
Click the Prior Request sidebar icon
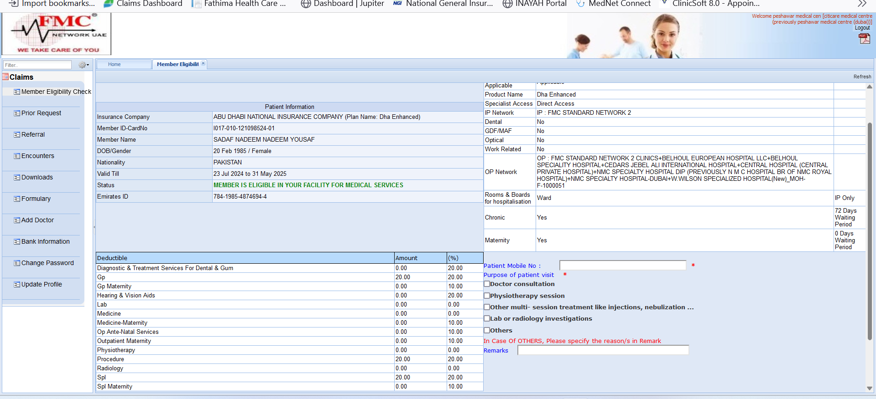17,113
